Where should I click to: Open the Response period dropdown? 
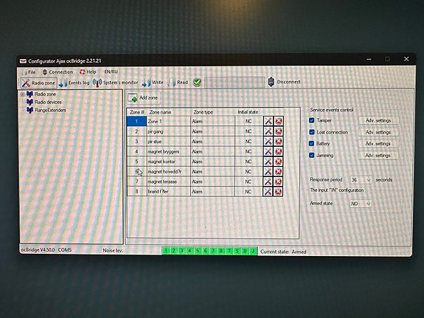(361, 180)
